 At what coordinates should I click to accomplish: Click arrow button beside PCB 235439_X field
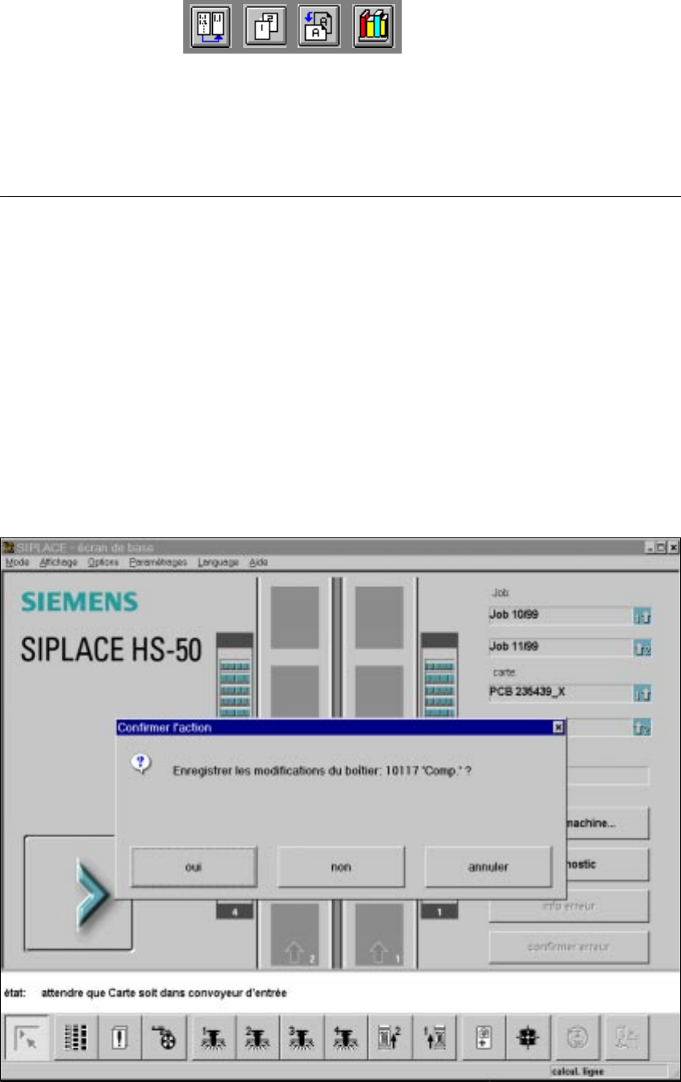click(x=642, y=693)
